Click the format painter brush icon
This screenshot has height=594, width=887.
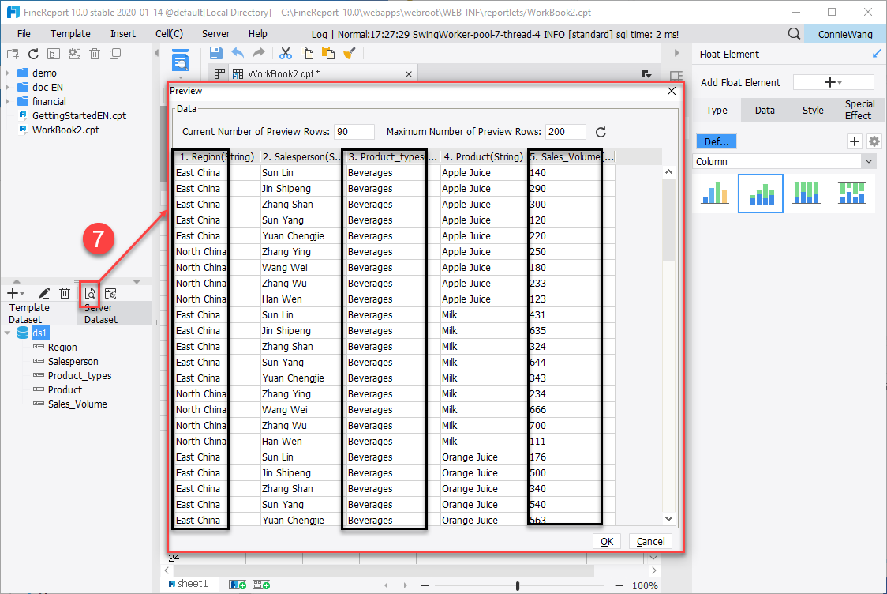click(350, 53)
